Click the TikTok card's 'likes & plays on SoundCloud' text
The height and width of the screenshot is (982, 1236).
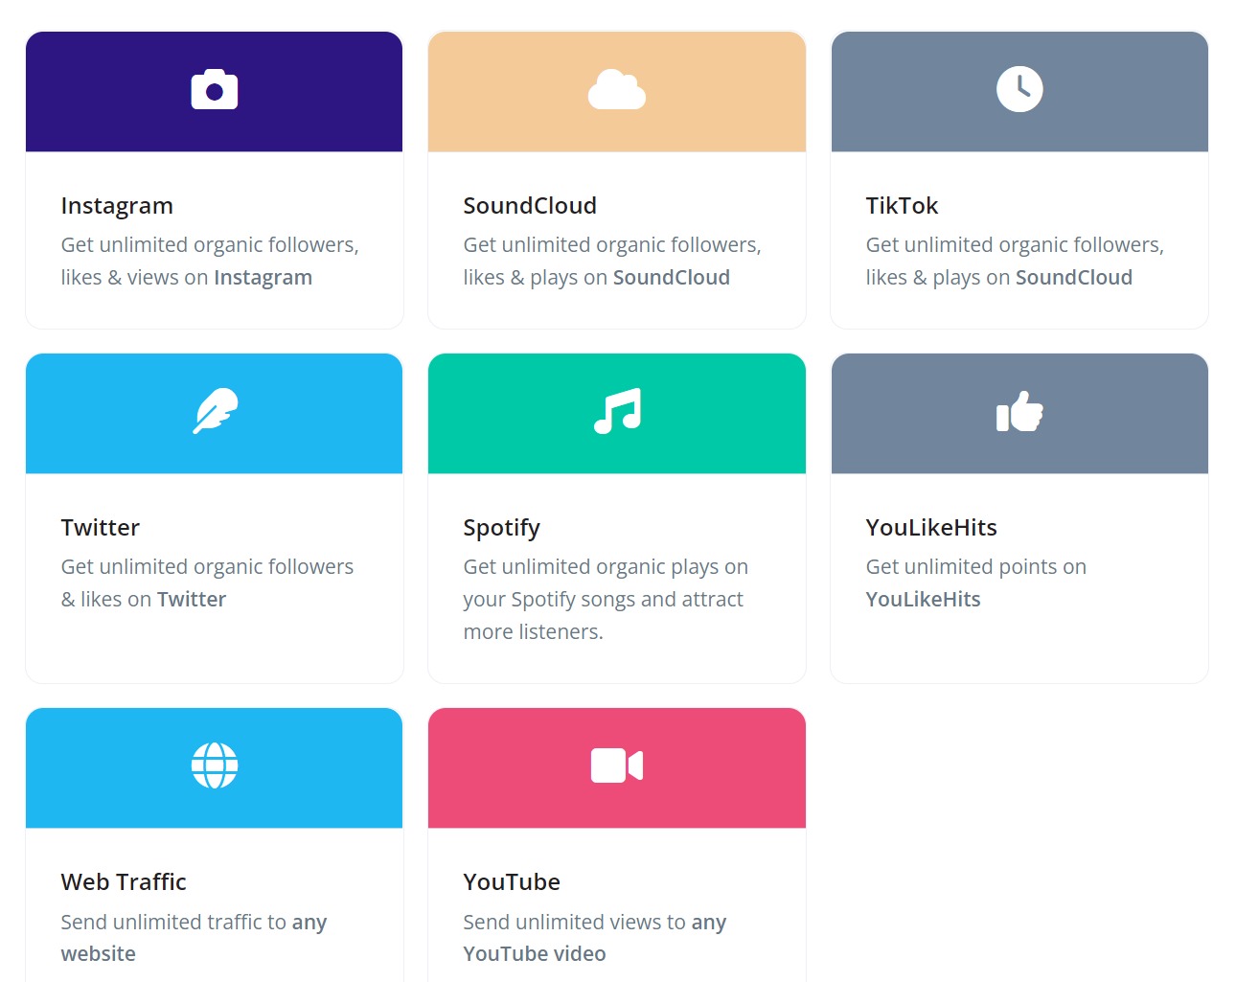tap(999, 278)
